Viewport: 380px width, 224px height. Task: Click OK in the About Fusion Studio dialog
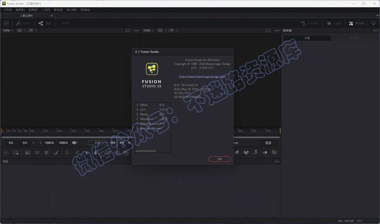point(220,159)
